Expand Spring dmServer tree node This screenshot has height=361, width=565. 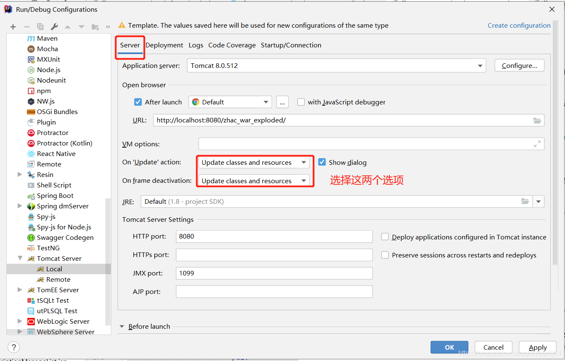click(20, 206)
